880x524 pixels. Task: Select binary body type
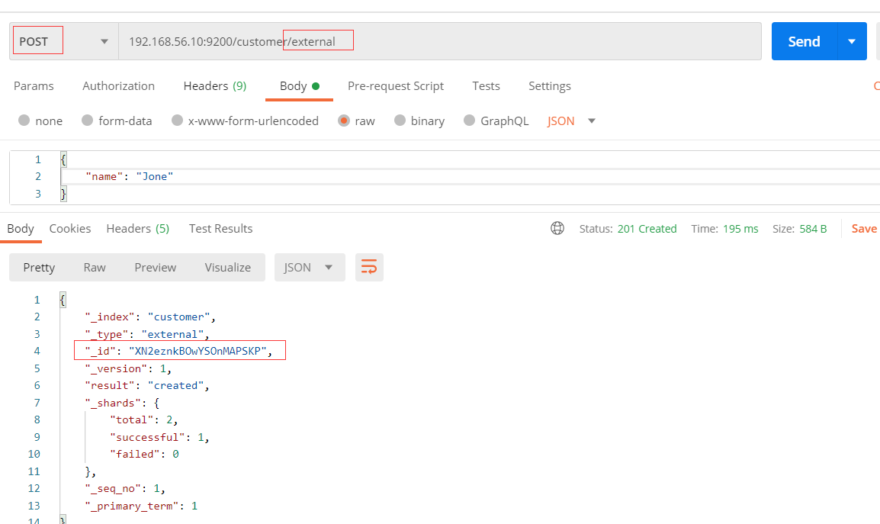coord(419,121)
